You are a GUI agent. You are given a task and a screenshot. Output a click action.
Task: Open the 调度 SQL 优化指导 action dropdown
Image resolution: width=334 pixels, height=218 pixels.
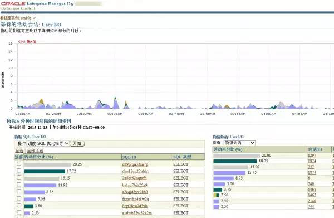click(x=48, y=143)
